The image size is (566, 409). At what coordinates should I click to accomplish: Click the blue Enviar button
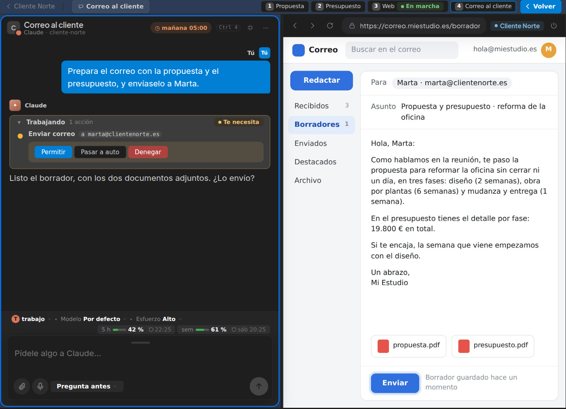coord(395,383)
